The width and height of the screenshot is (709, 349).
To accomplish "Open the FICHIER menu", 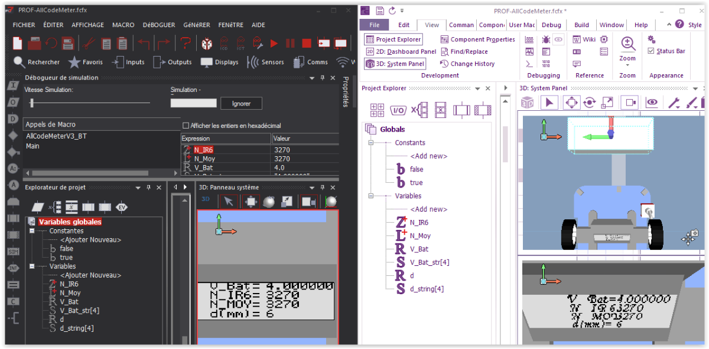I will [x=24, y=25].
